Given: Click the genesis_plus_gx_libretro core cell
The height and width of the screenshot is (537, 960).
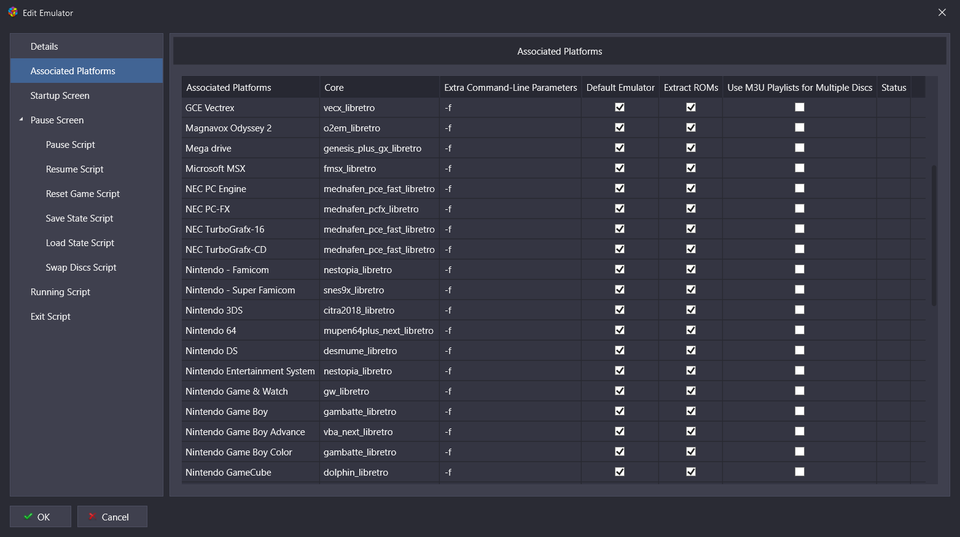Looking at the screenshot, I should pyautogui.click(x=380, y=149).
